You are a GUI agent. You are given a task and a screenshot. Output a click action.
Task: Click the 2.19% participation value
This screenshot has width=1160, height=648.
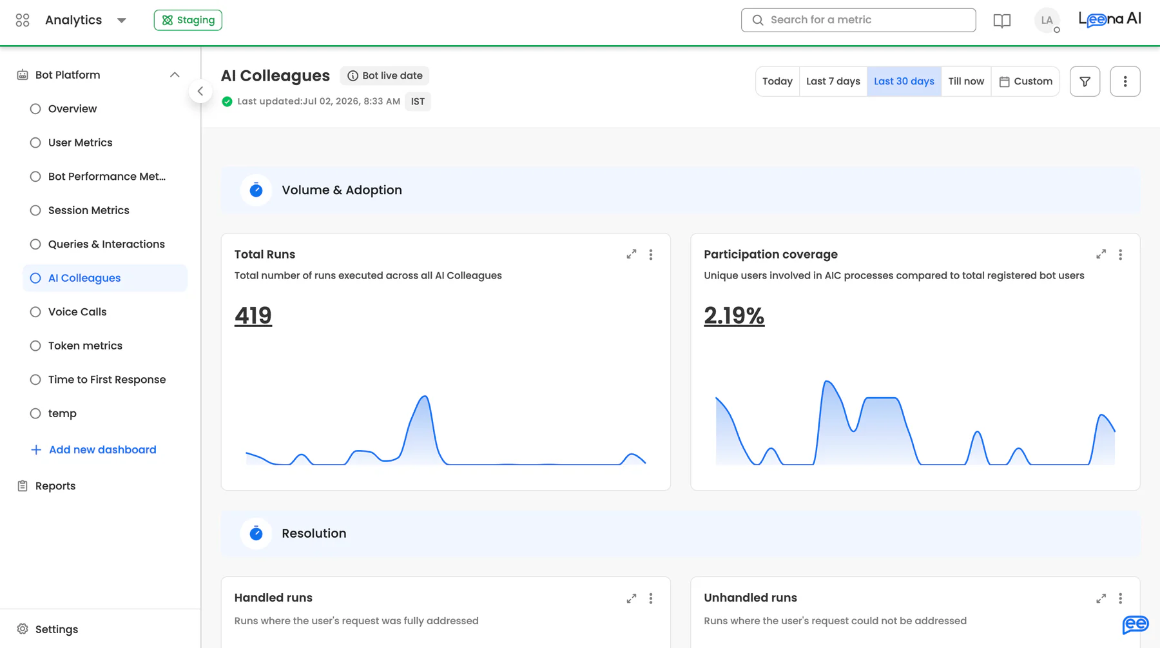click(734, 315)
